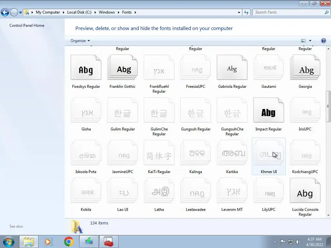Screen dimensions: 331x248
Task: Select the Gulim Regular font icon
Action: pyautogui.click(x=123, y=110)
